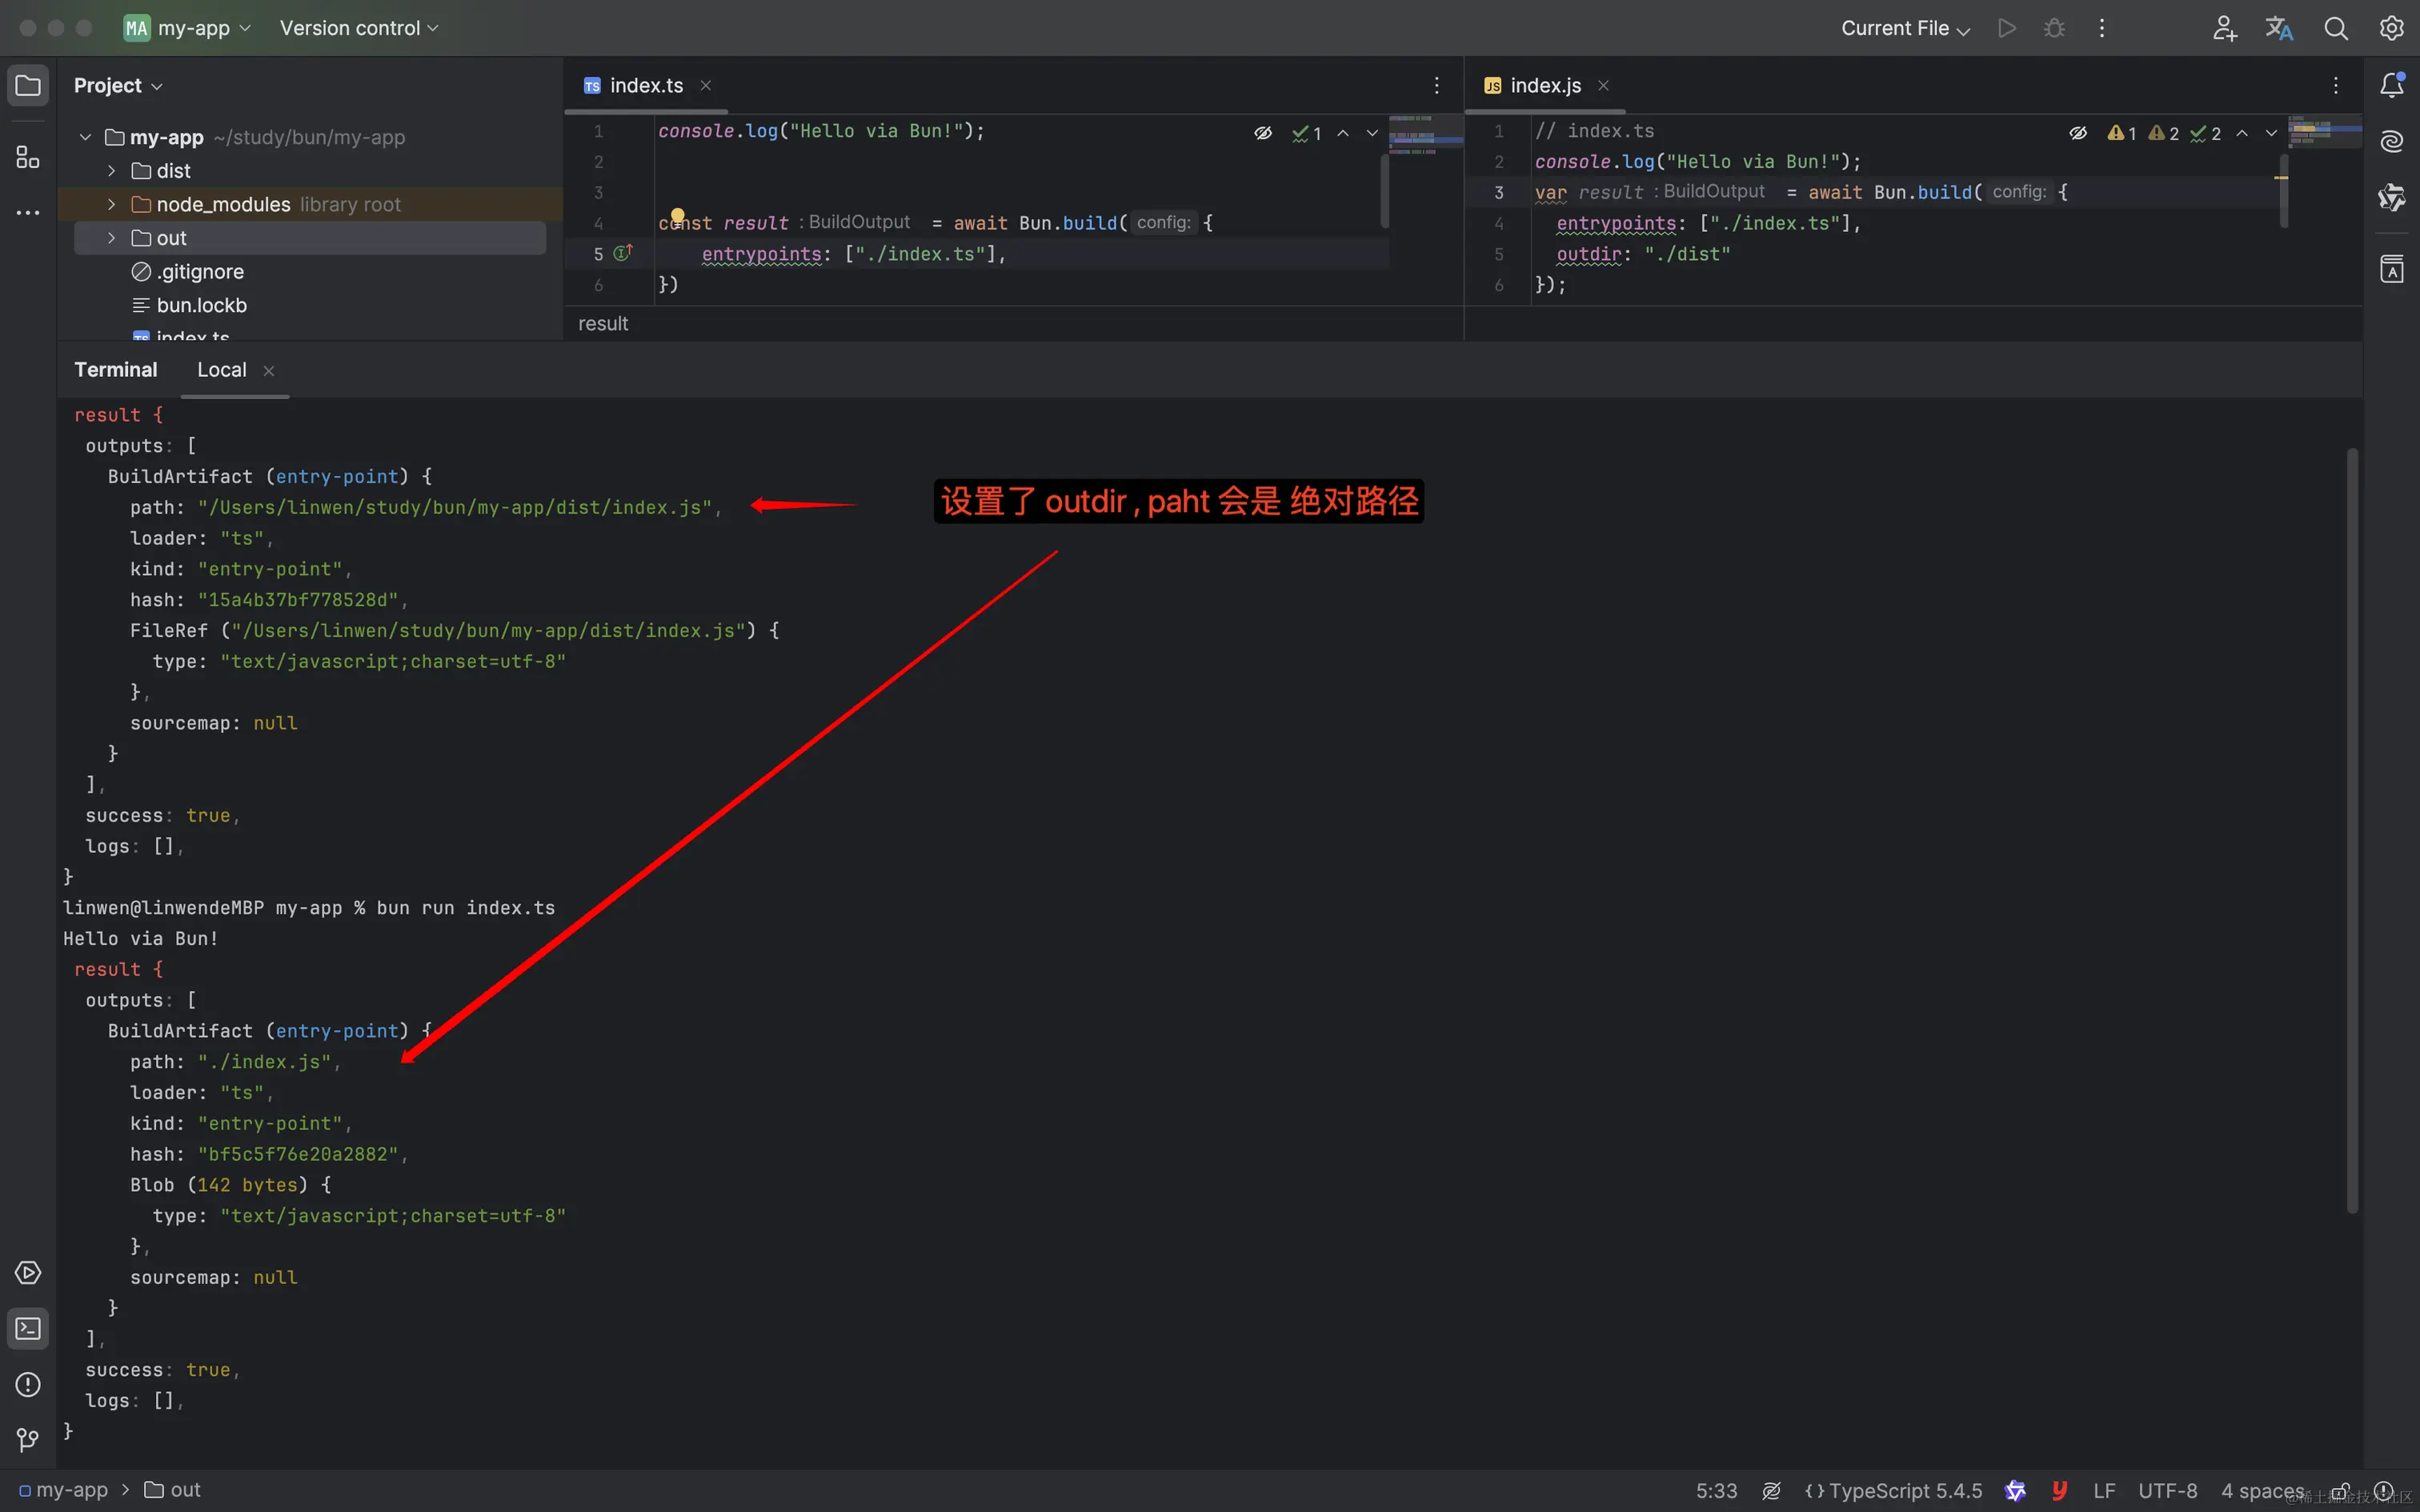Click the Lingma status bar icon

pyautogui.click(x=2016, y=1490)
